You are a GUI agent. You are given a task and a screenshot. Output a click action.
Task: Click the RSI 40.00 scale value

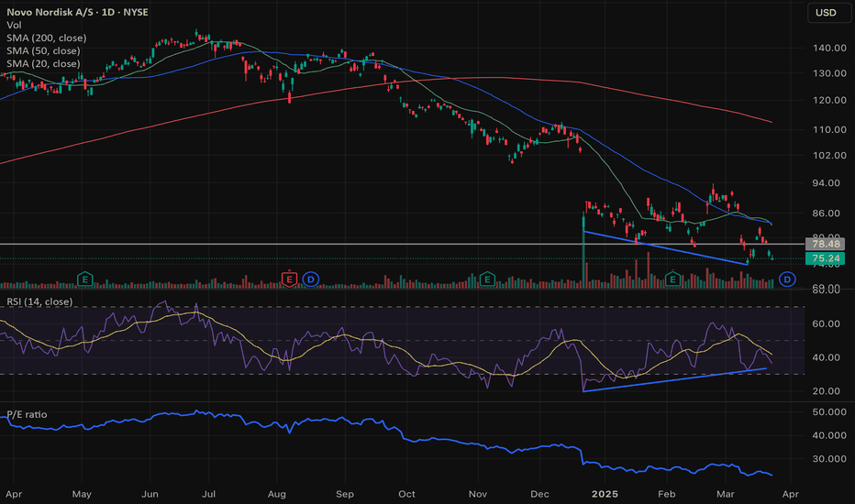(826, 357)
